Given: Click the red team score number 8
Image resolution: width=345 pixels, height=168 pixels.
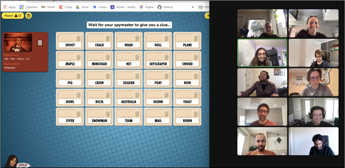Looking at the screenshot, I should pyautogui.click(x=40, y=42).
